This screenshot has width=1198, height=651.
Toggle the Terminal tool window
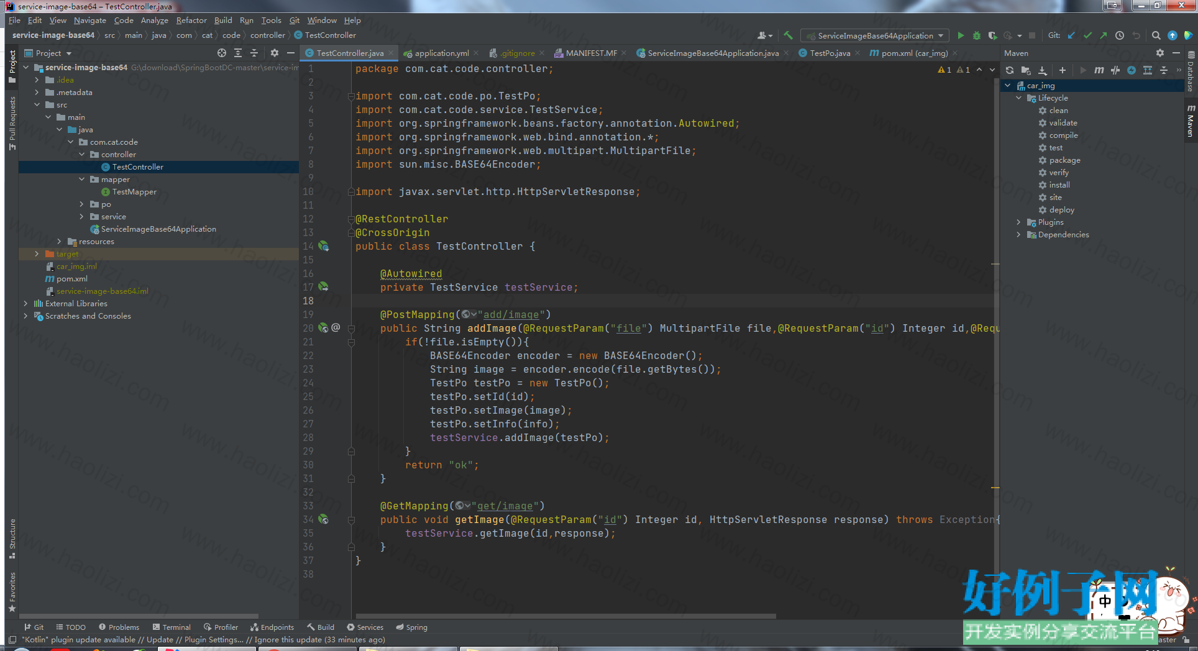(171, 627)
